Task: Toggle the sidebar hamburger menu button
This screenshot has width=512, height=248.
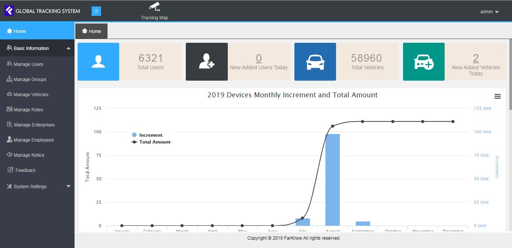Action: click(96, 11)
